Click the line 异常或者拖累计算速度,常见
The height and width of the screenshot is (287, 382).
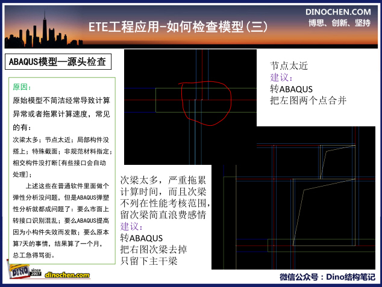point(61,114)
